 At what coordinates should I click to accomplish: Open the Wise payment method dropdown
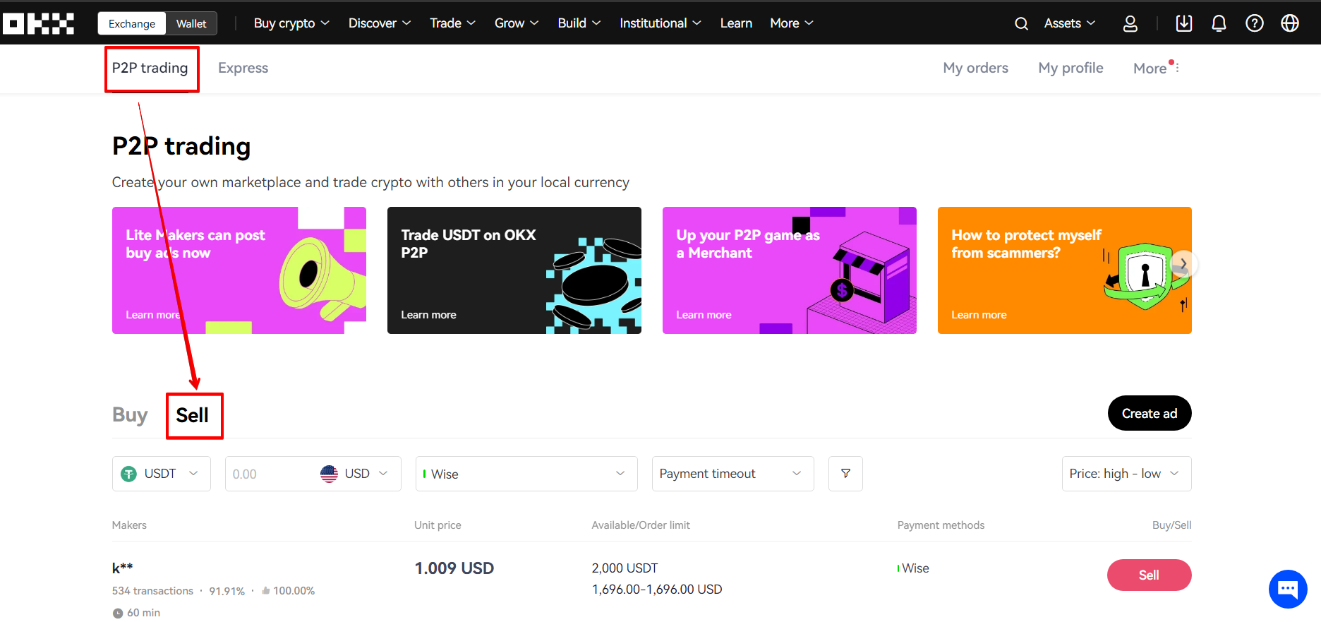coord(526,474)
